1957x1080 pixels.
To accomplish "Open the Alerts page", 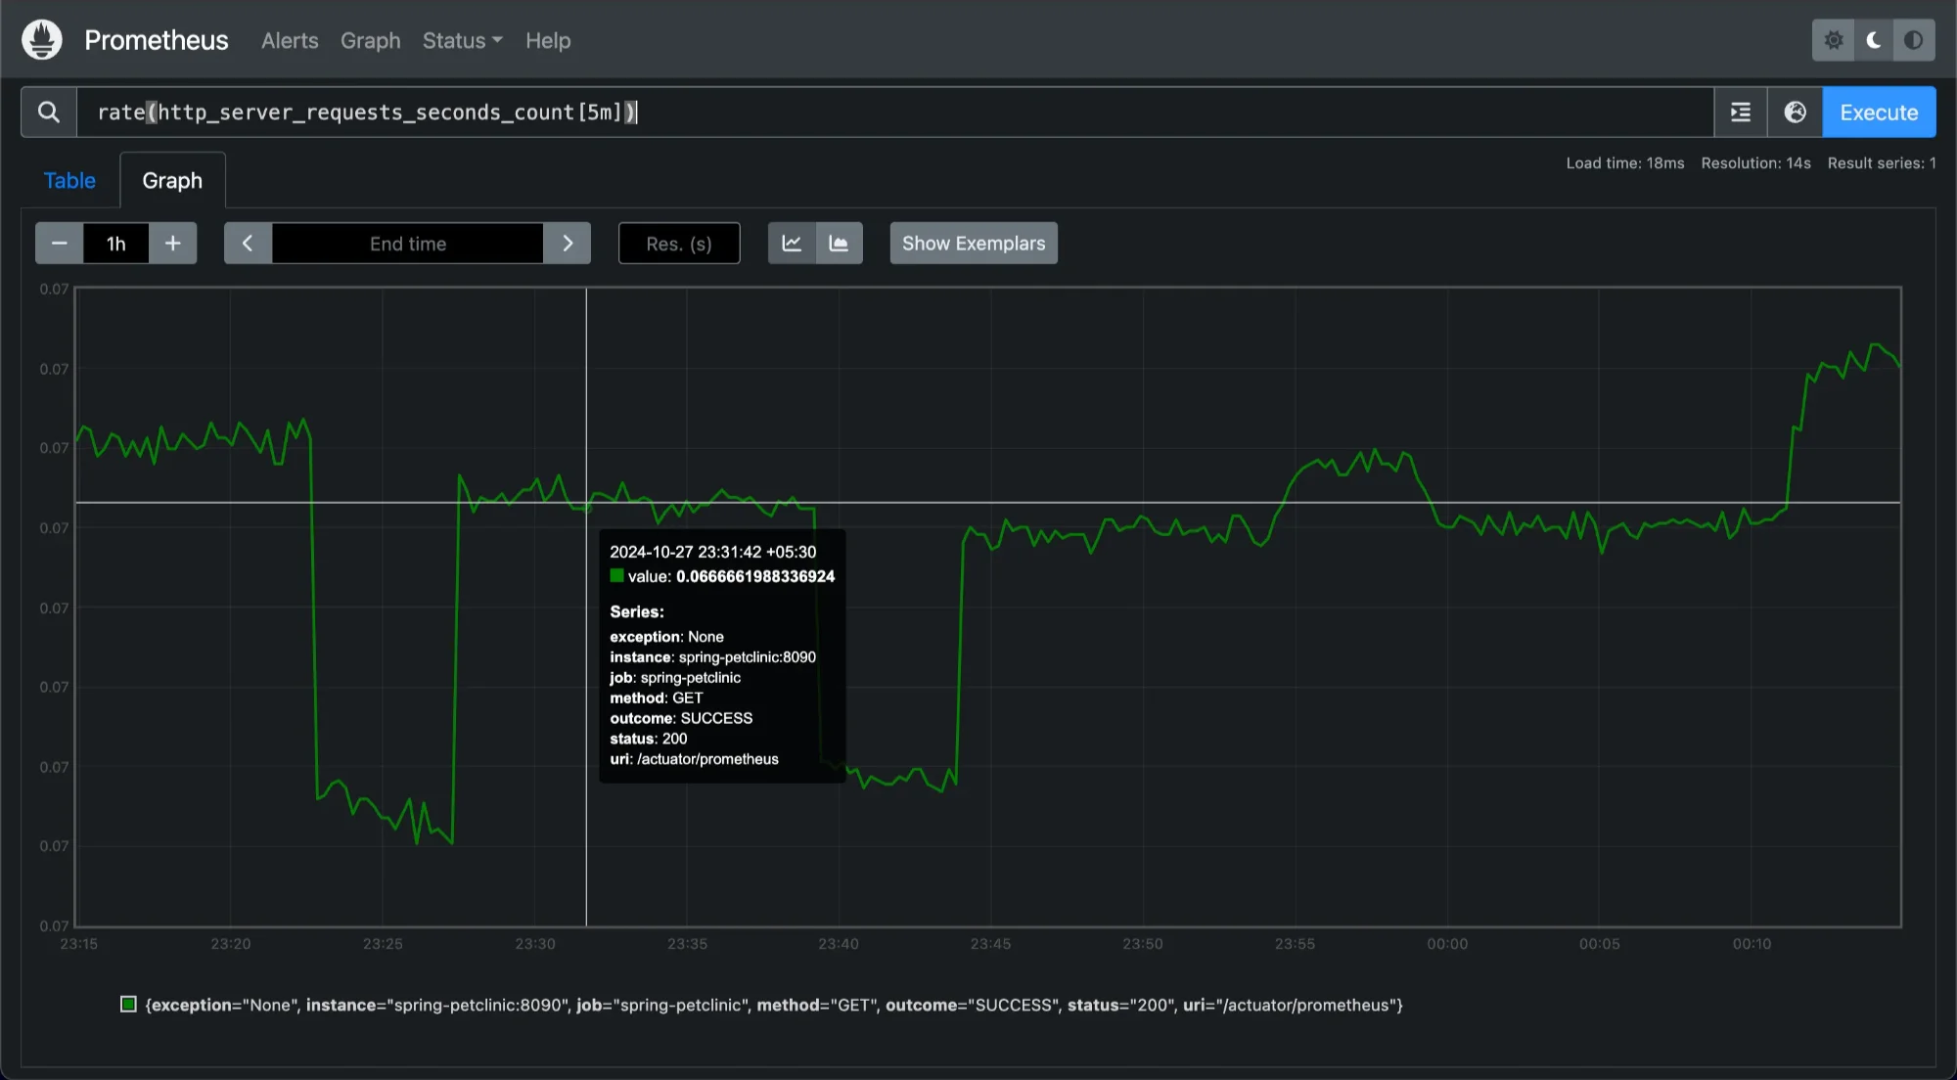I will click(x=290, y=41).
